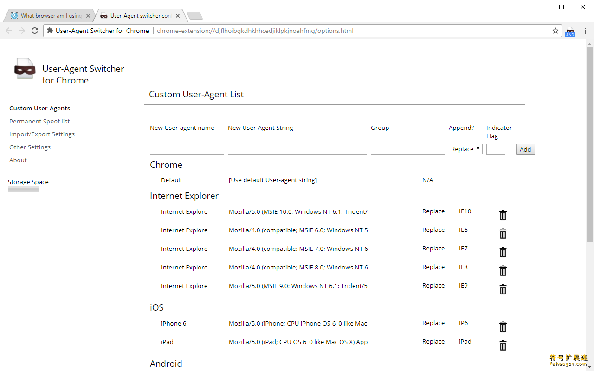Click the 'iPhone 6' entry name
This screenshot has height=371, width=594.
point(174,323)
